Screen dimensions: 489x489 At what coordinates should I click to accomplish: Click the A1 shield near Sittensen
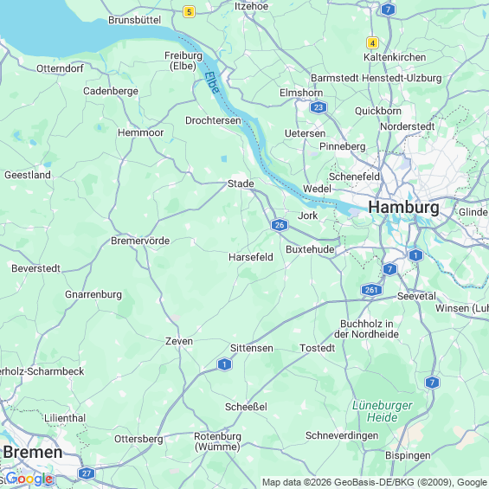(x=224, y=364)
